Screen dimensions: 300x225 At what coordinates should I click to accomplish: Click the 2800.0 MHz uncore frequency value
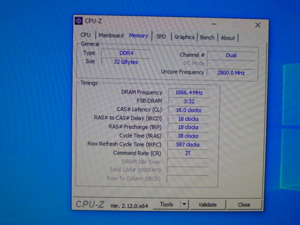[231, 73]
